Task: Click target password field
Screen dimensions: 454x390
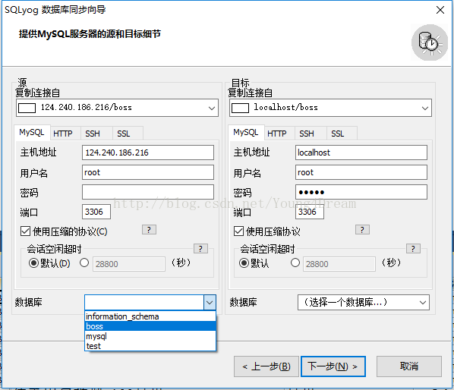Action: click(x=361, y=192)
